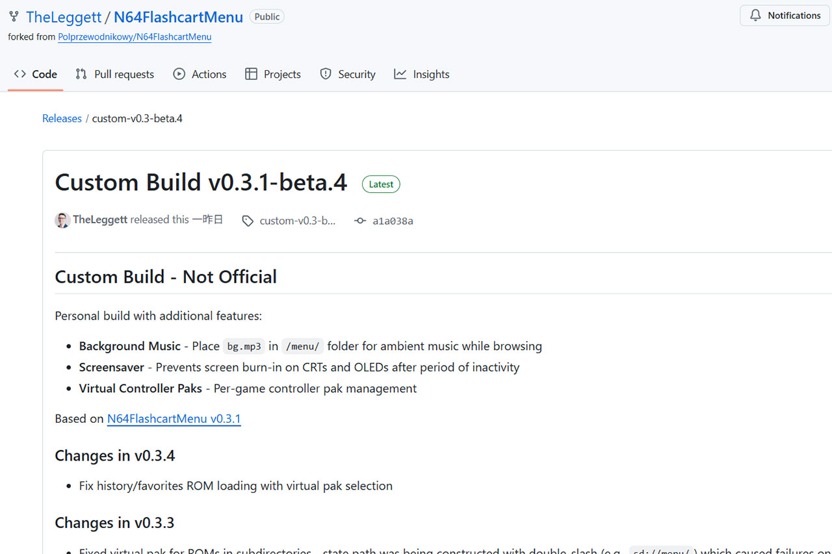This screenshot has width=832, height=554.
Task: Click the fork icon next to repository name
Action: point(14,16)
